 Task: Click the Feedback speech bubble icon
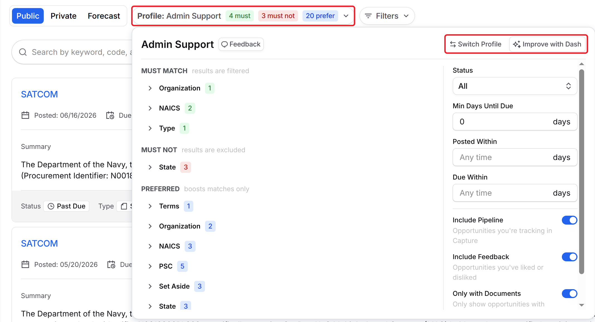[x=225, y=44]
